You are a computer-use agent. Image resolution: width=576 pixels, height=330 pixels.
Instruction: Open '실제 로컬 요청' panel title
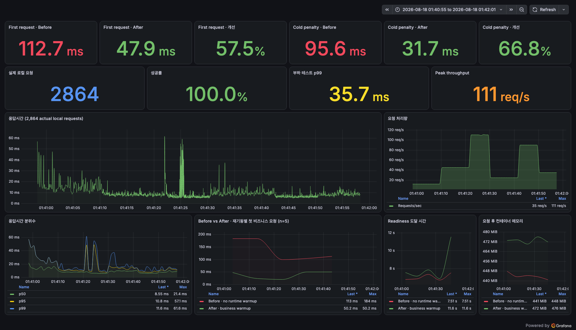point(21,73)
